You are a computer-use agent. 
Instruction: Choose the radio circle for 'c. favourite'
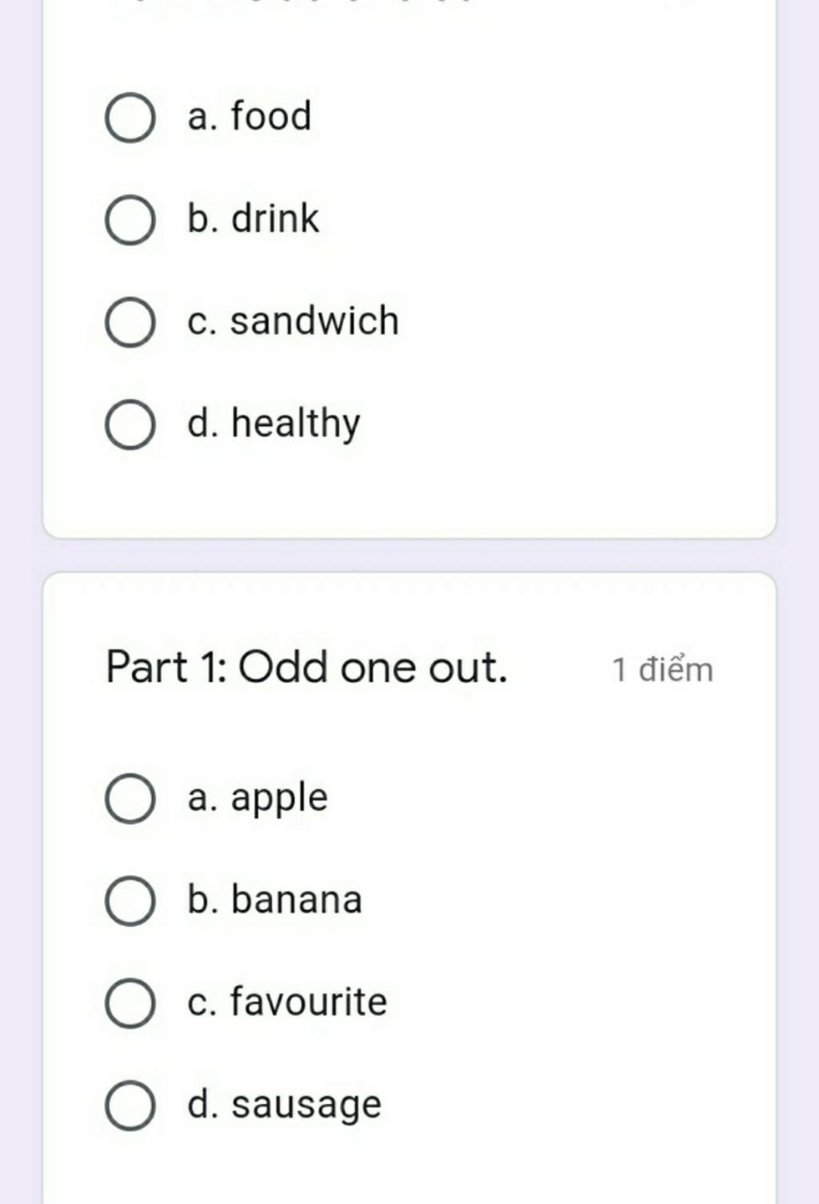point(130,1003)
